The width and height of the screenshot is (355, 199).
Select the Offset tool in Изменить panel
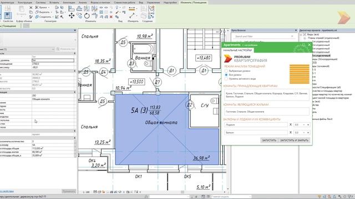point(79,9)
